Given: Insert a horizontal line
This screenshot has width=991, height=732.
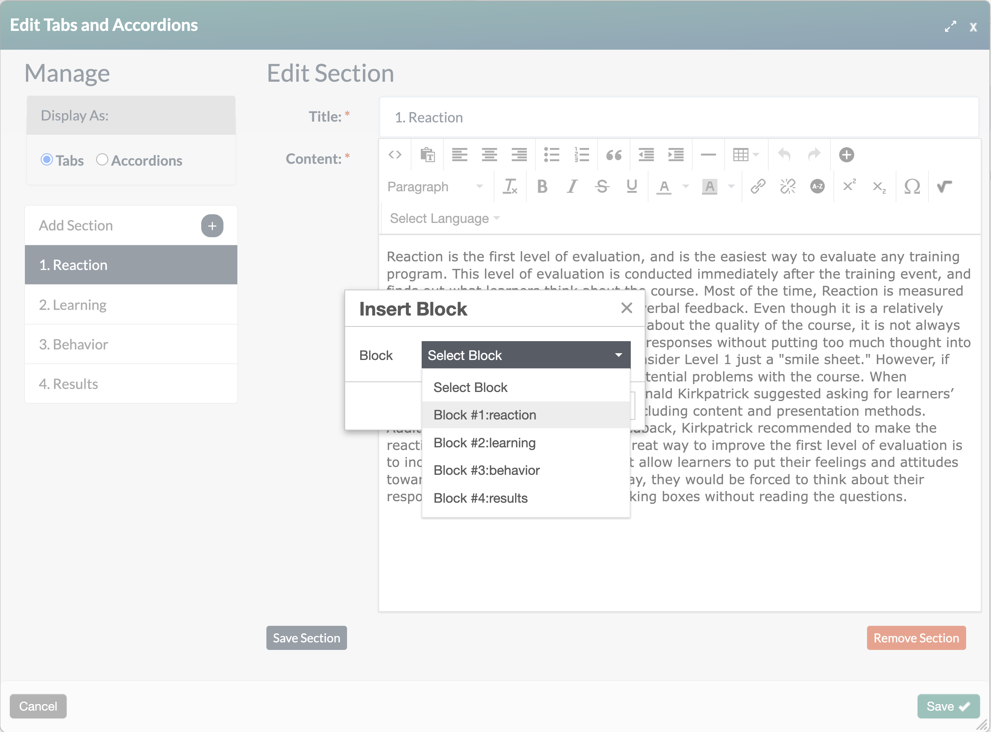Looking at the screenshot, I should (x=708, y=155).
